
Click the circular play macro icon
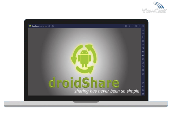(x=143, y=48)
